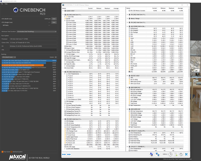Expand the Memory Timings group
This screenshot has height=161, width=201.
point(127,18)
